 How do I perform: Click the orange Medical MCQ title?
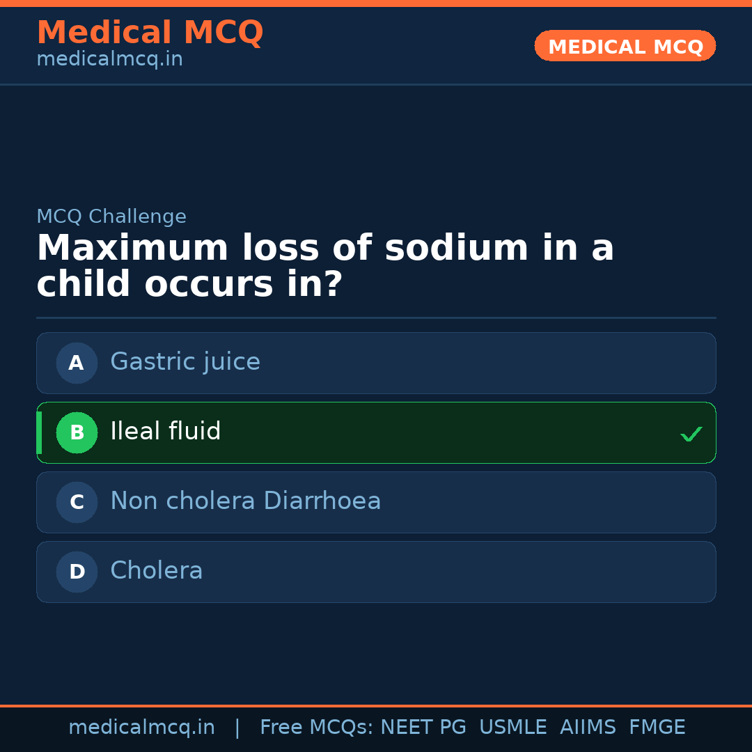click(150, 33)
